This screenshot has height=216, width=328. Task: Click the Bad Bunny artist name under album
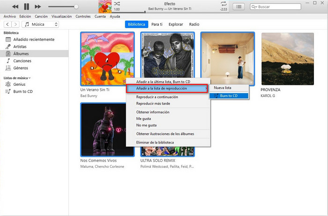coord(89,96)
